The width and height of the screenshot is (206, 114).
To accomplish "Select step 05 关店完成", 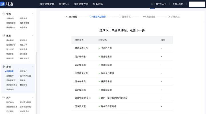I will coord(173,17).
